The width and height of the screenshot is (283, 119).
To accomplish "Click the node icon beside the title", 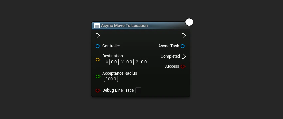I will [97, 26].
